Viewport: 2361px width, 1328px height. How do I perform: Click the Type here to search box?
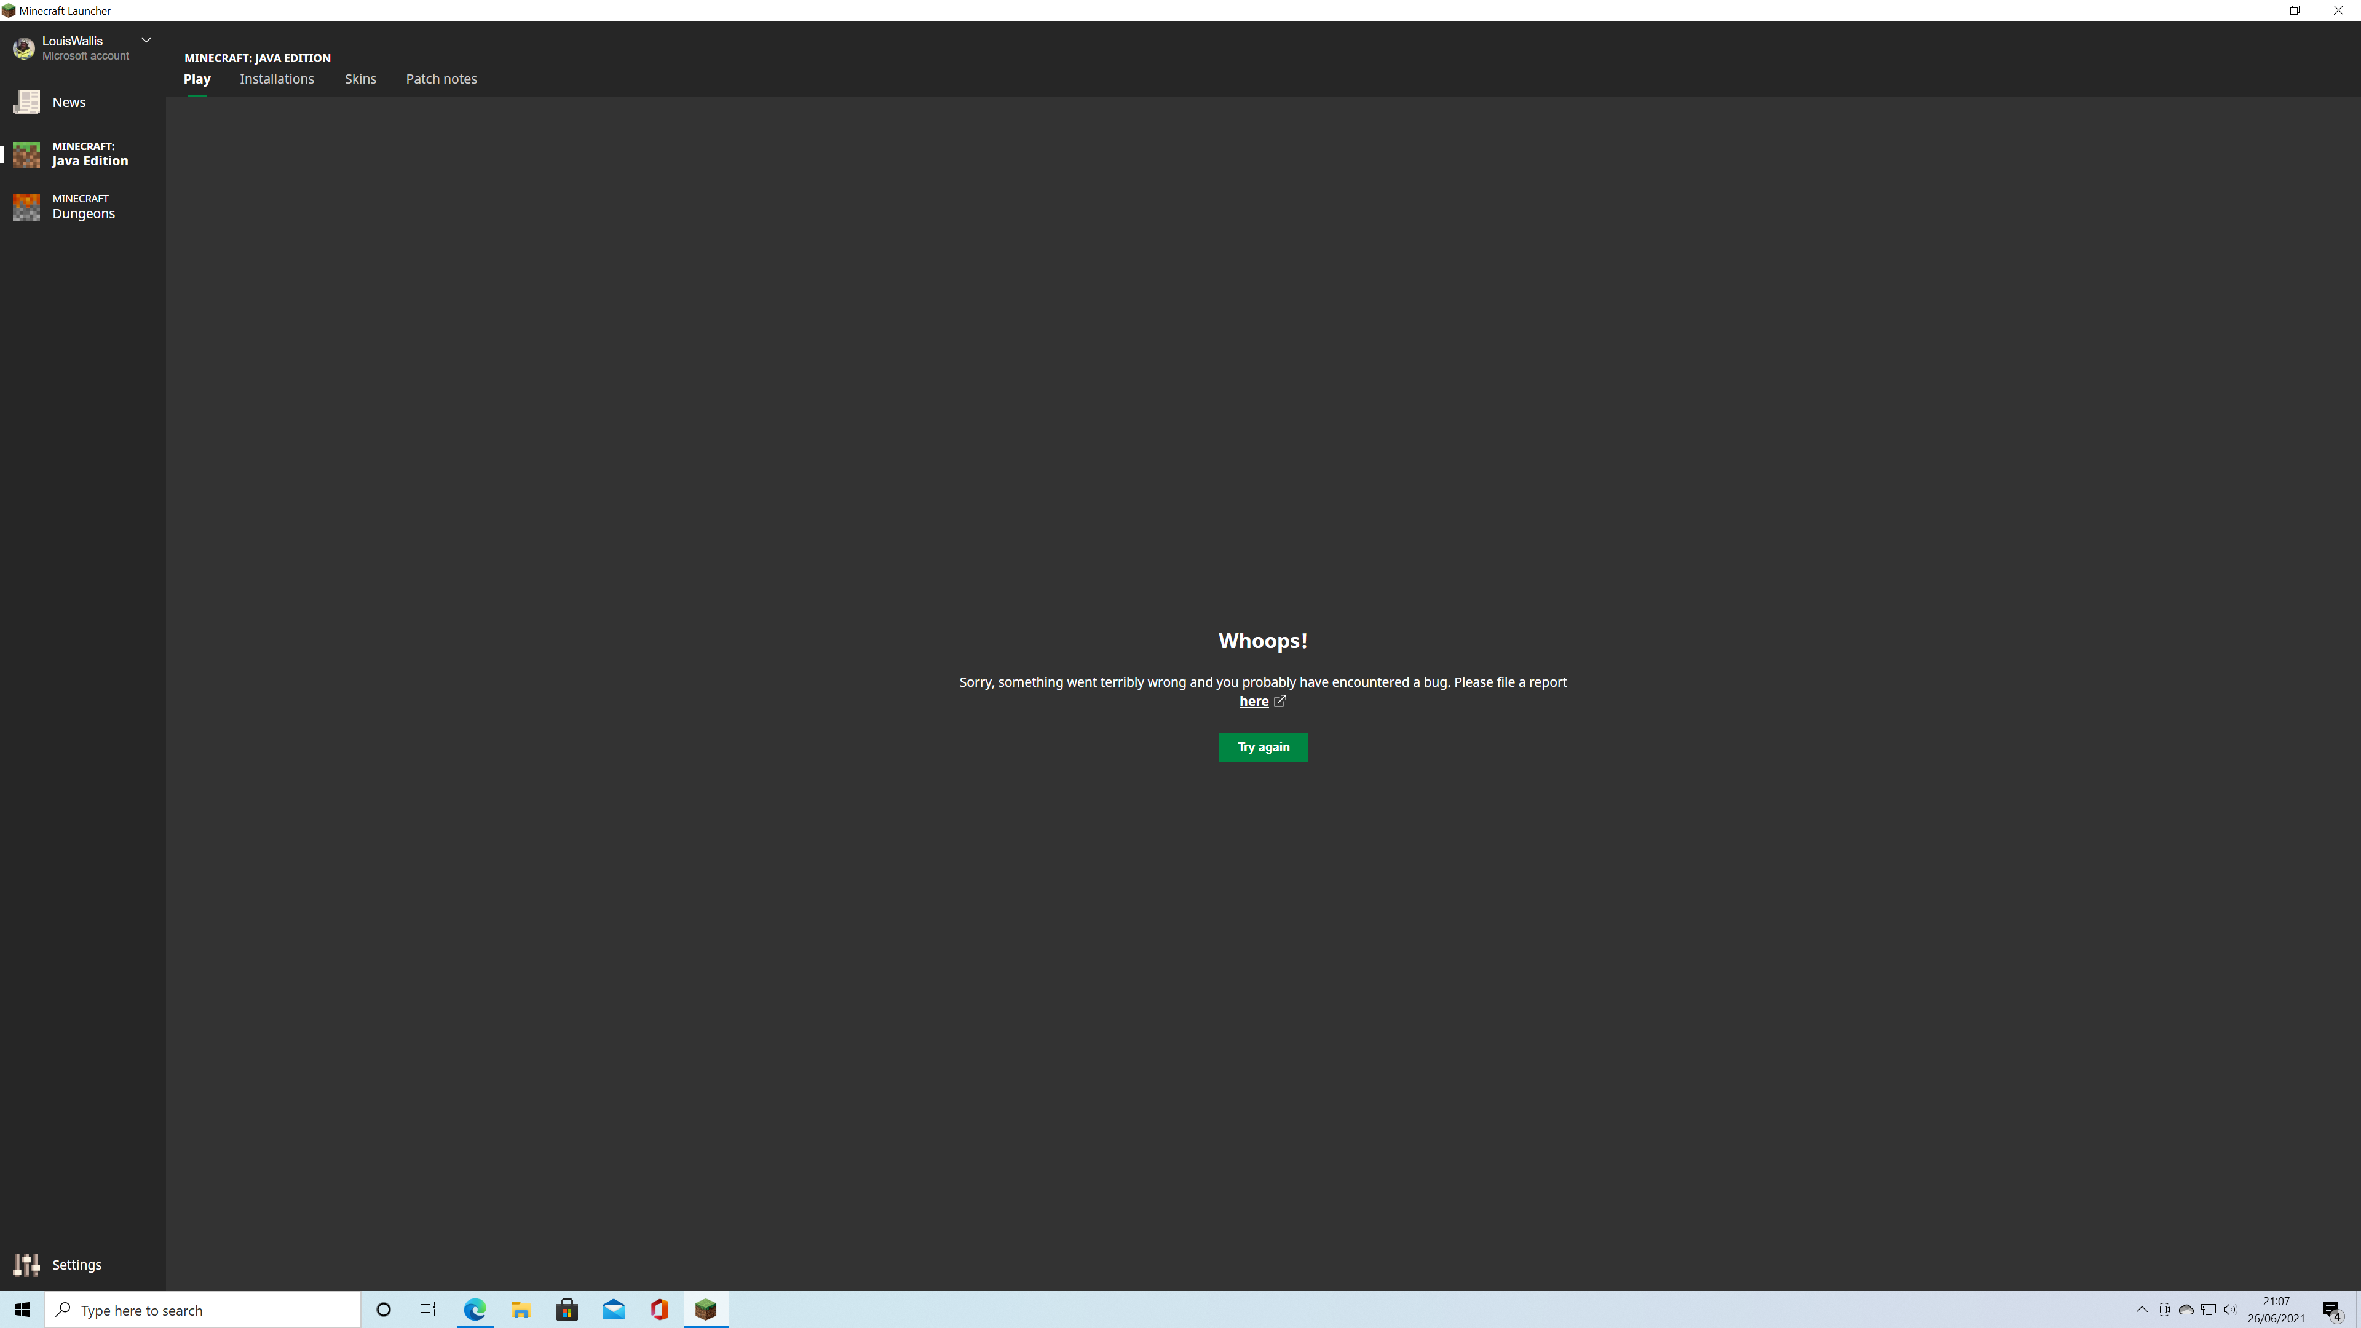[204, 1311]
